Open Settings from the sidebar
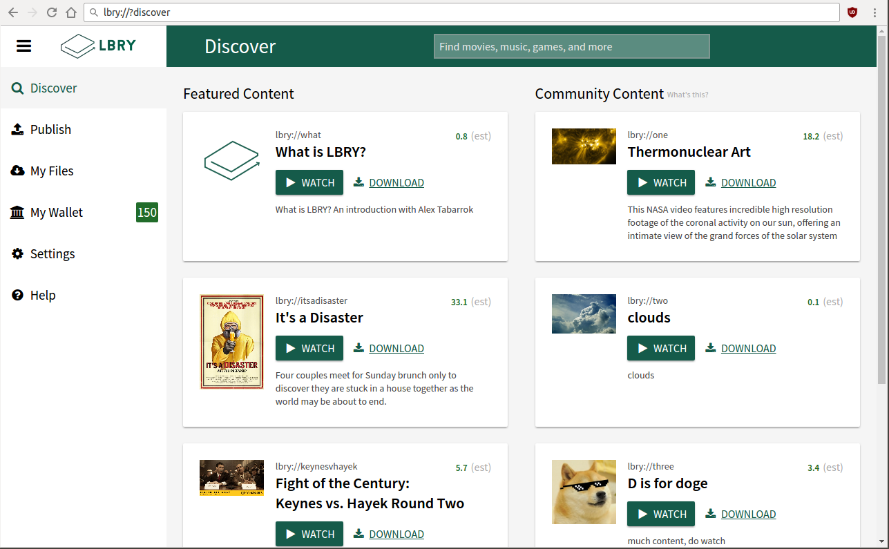Viewport: 889px width, 549px height. (52, 254)
